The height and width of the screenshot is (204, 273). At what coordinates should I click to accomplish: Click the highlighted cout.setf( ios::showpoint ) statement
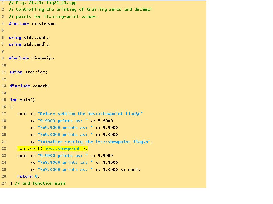52,149
